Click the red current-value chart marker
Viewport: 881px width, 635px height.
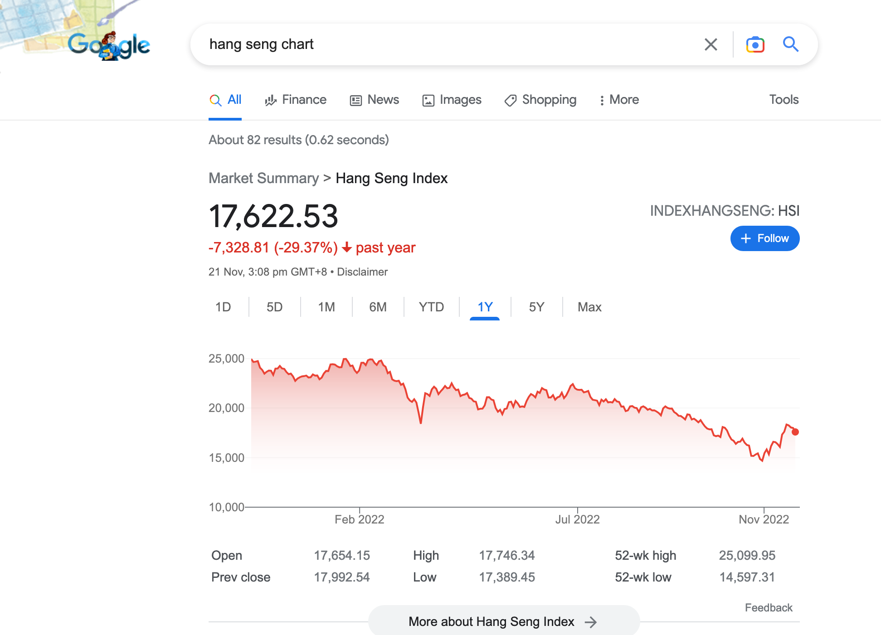pos(795,432)
